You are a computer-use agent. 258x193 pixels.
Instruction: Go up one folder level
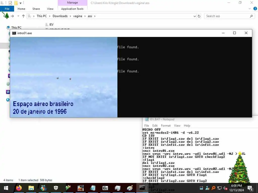coord(23,16)
